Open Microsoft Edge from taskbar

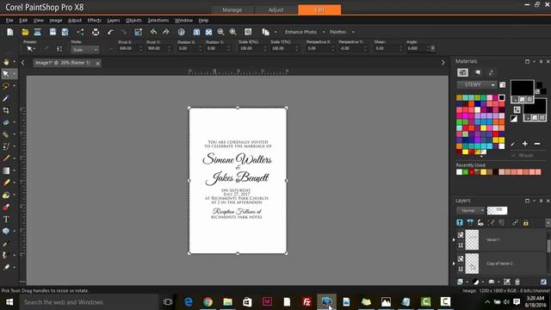pyautogui.click(x=189, y=302)
